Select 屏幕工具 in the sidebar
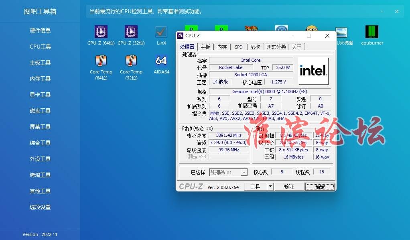 (40, 127)
